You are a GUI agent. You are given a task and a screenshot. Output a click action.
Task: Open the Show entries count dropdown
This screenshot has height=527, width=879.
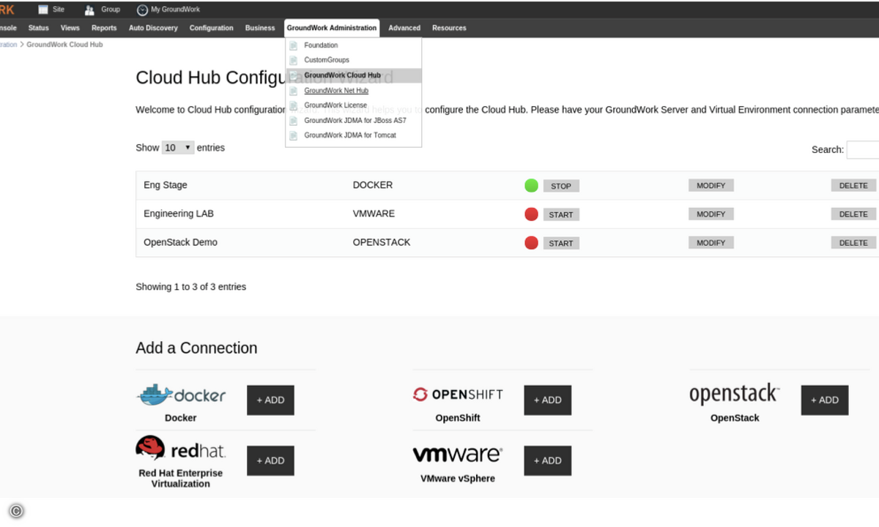click(x=178, y=148)
